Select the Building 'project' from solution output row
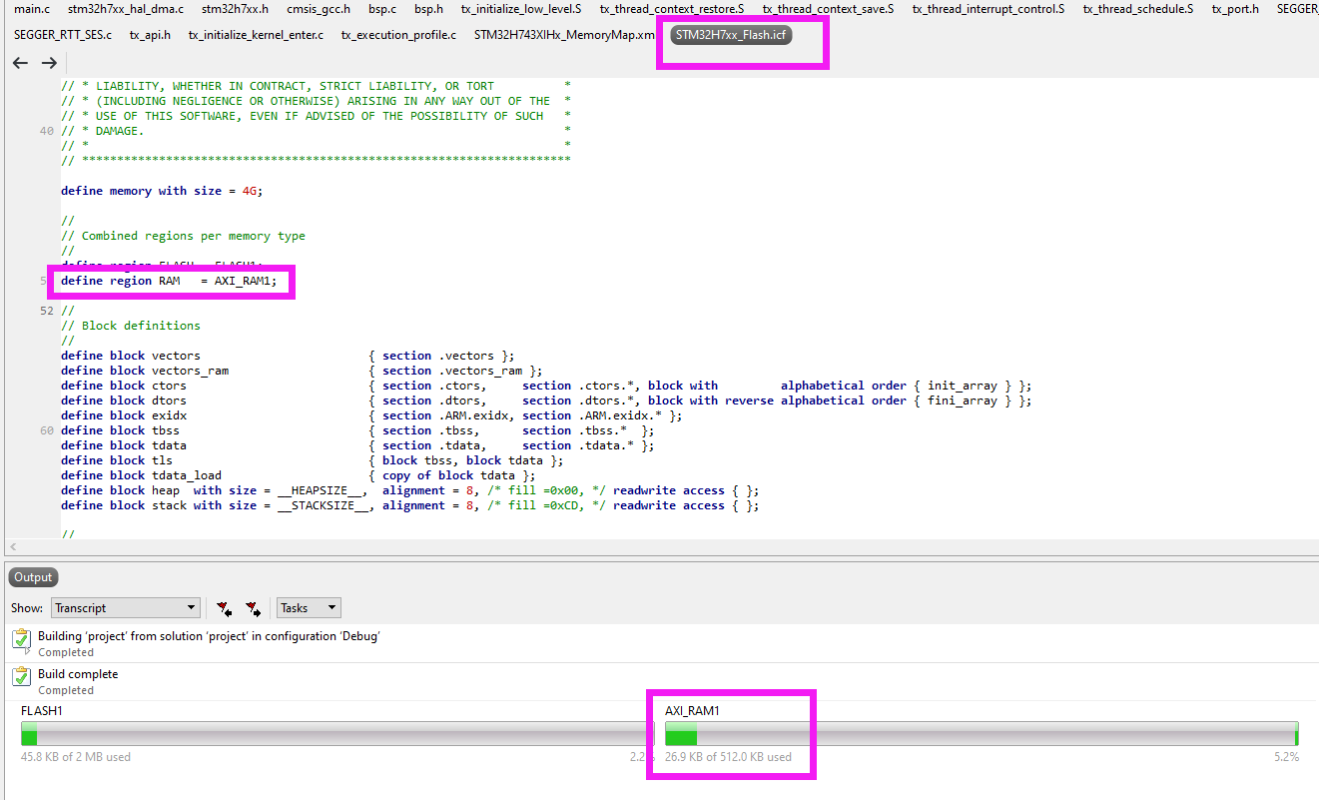 coord(659,643)
